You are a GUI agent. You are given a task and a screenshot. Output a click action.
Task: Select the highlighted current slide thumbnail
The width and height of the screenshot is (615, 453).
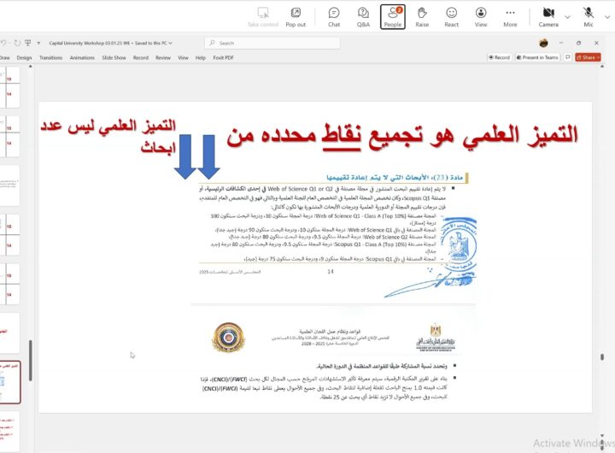[x=10, y=380]
